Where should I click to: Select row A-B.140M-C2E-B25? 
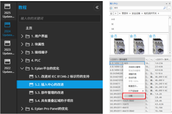[x=127, y=63]
